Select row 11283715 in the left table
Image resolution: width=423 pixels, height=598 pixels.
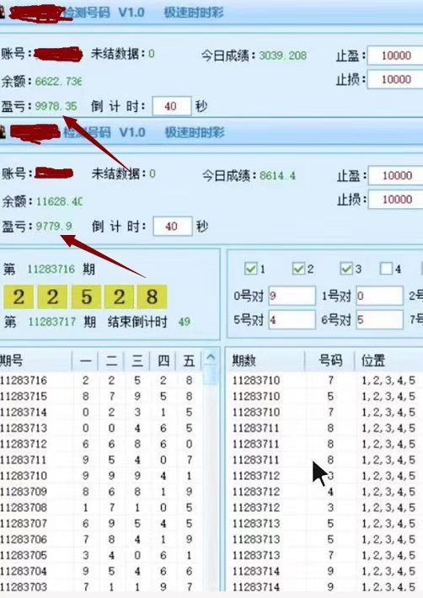[x=101, y=396]
